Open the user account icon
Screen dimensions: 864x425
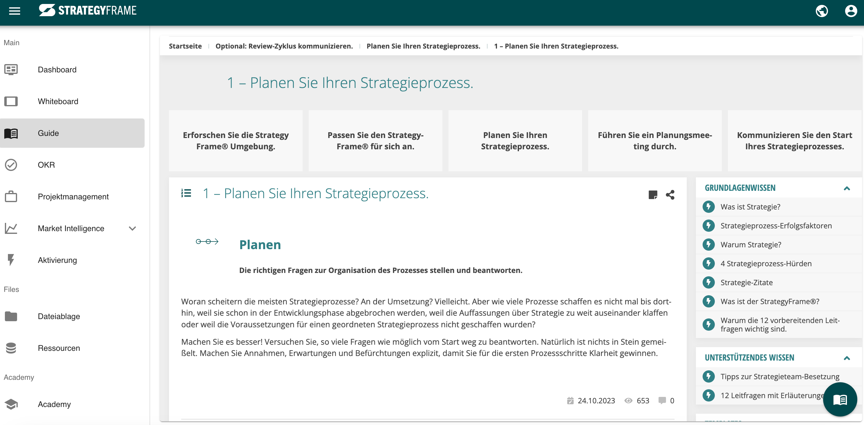pyautogui.click(x=851, y=11)
